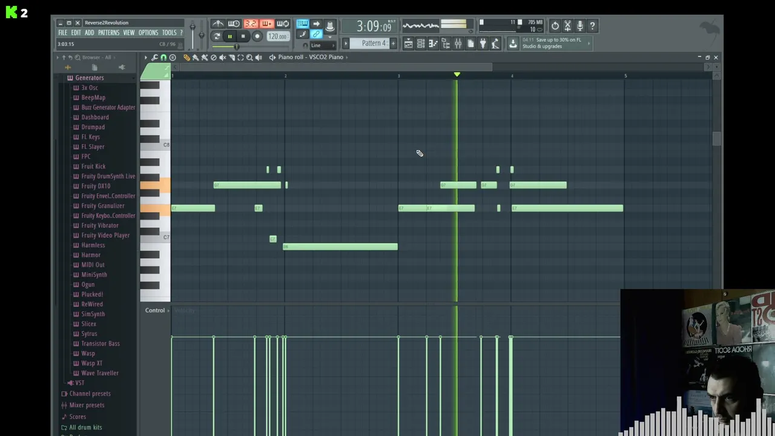The width and height of the screenshot is (775, 436).
Task: Select the Draw pencil tool in piano roll
Action: tap(186, 57)
